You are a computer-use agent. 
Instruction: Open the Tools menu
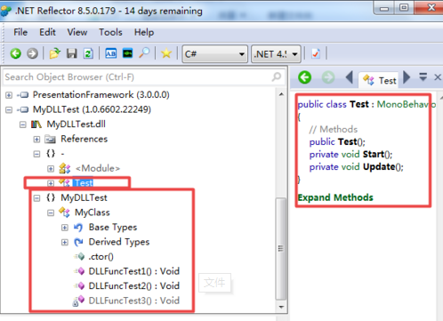[110, 32]
